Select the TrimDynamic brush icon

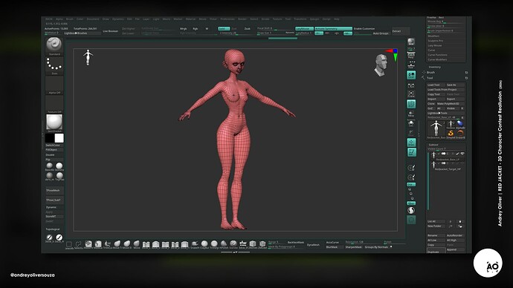[214, 244]
